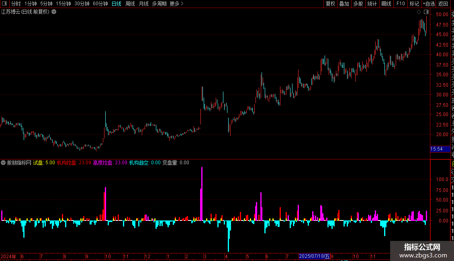The height and width of the screenshot is (261, 454).
Task: Click the diamond icon above the price axis
Action: [x=419, y=12]
